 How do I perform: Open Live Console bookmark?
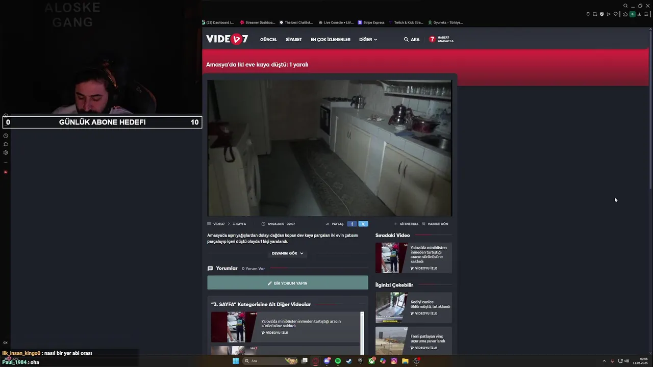[336, 22]
